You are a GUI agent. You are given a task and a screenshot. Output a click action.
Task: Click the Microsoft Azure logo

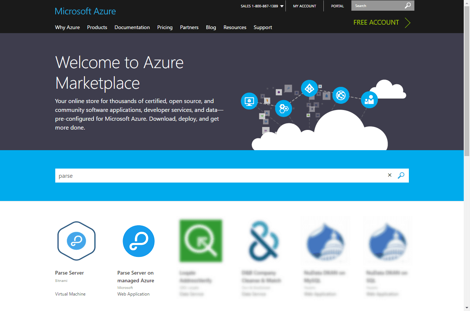pyautogui.click(x=85, y=11)
